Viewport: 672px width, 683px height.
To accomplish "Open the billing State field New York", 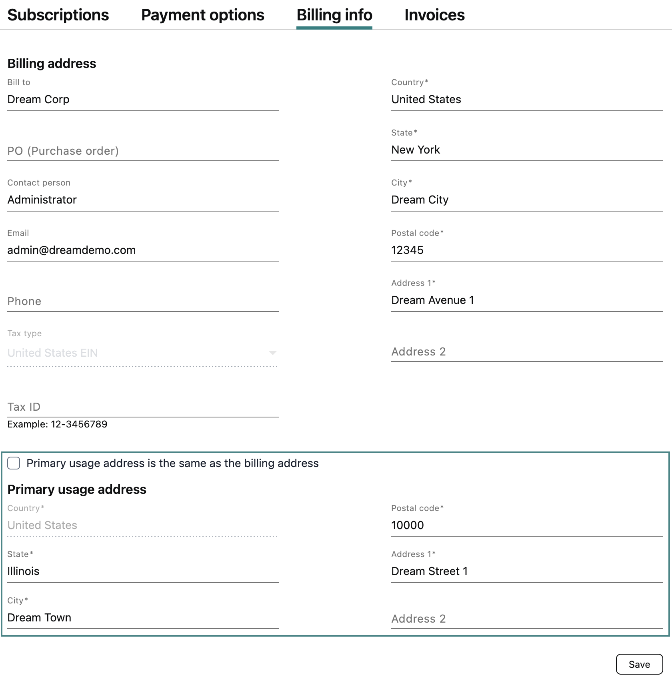I will click(x=526, y=150).
